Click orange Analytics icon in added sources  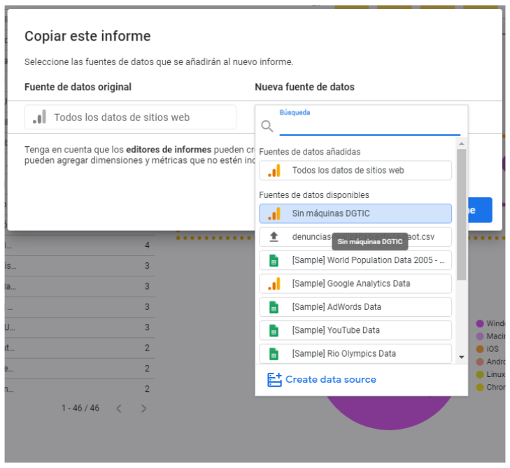(x=274, y=171)
